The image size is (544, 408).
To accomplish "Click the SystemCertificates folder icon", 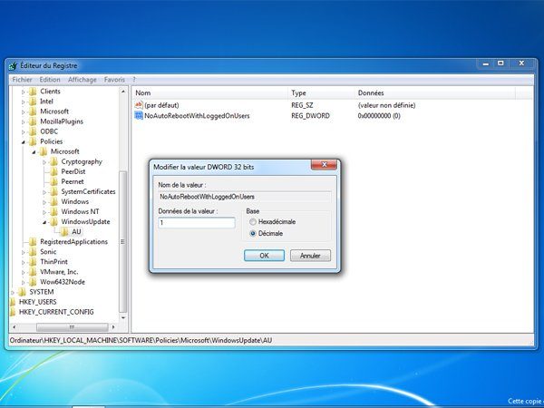I will pos(53,192).
